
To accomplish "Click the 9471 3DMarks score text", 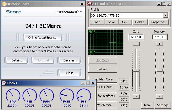I will click(43, 26).
